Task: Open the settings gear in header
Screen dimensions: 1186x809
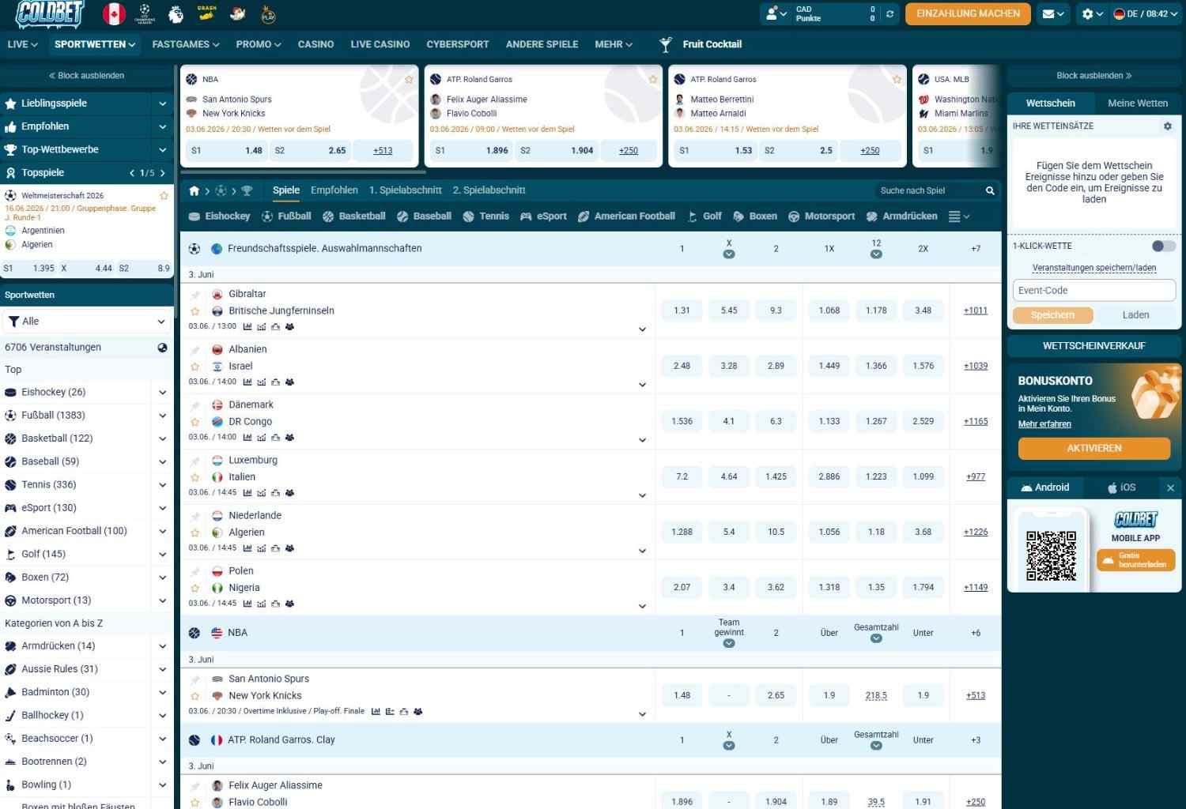Action: pyautogui.click(x=1093, y=13)
